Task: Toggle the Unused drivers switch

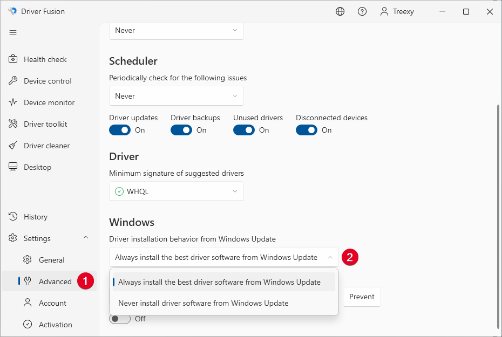Action: (244, 130)
